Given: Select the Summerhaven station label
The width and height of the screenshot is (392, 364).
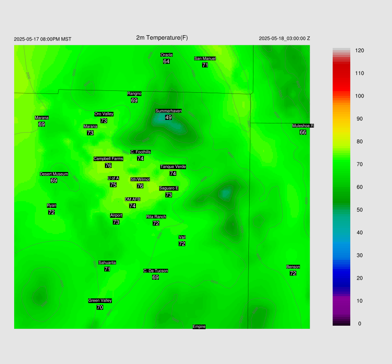Looking at the screenshot, I should (168, 111).
